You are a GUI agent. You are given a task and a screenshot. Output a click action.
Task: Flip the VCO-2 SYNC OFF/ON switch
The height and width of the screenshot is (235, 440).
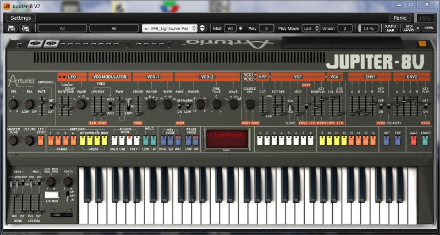[180, 106]
